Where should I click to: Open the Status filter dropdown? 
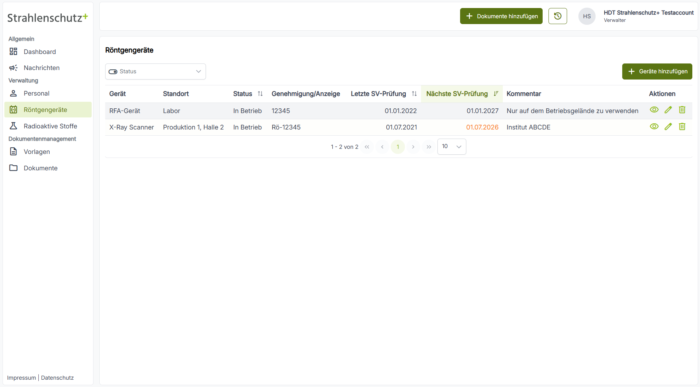156,71
